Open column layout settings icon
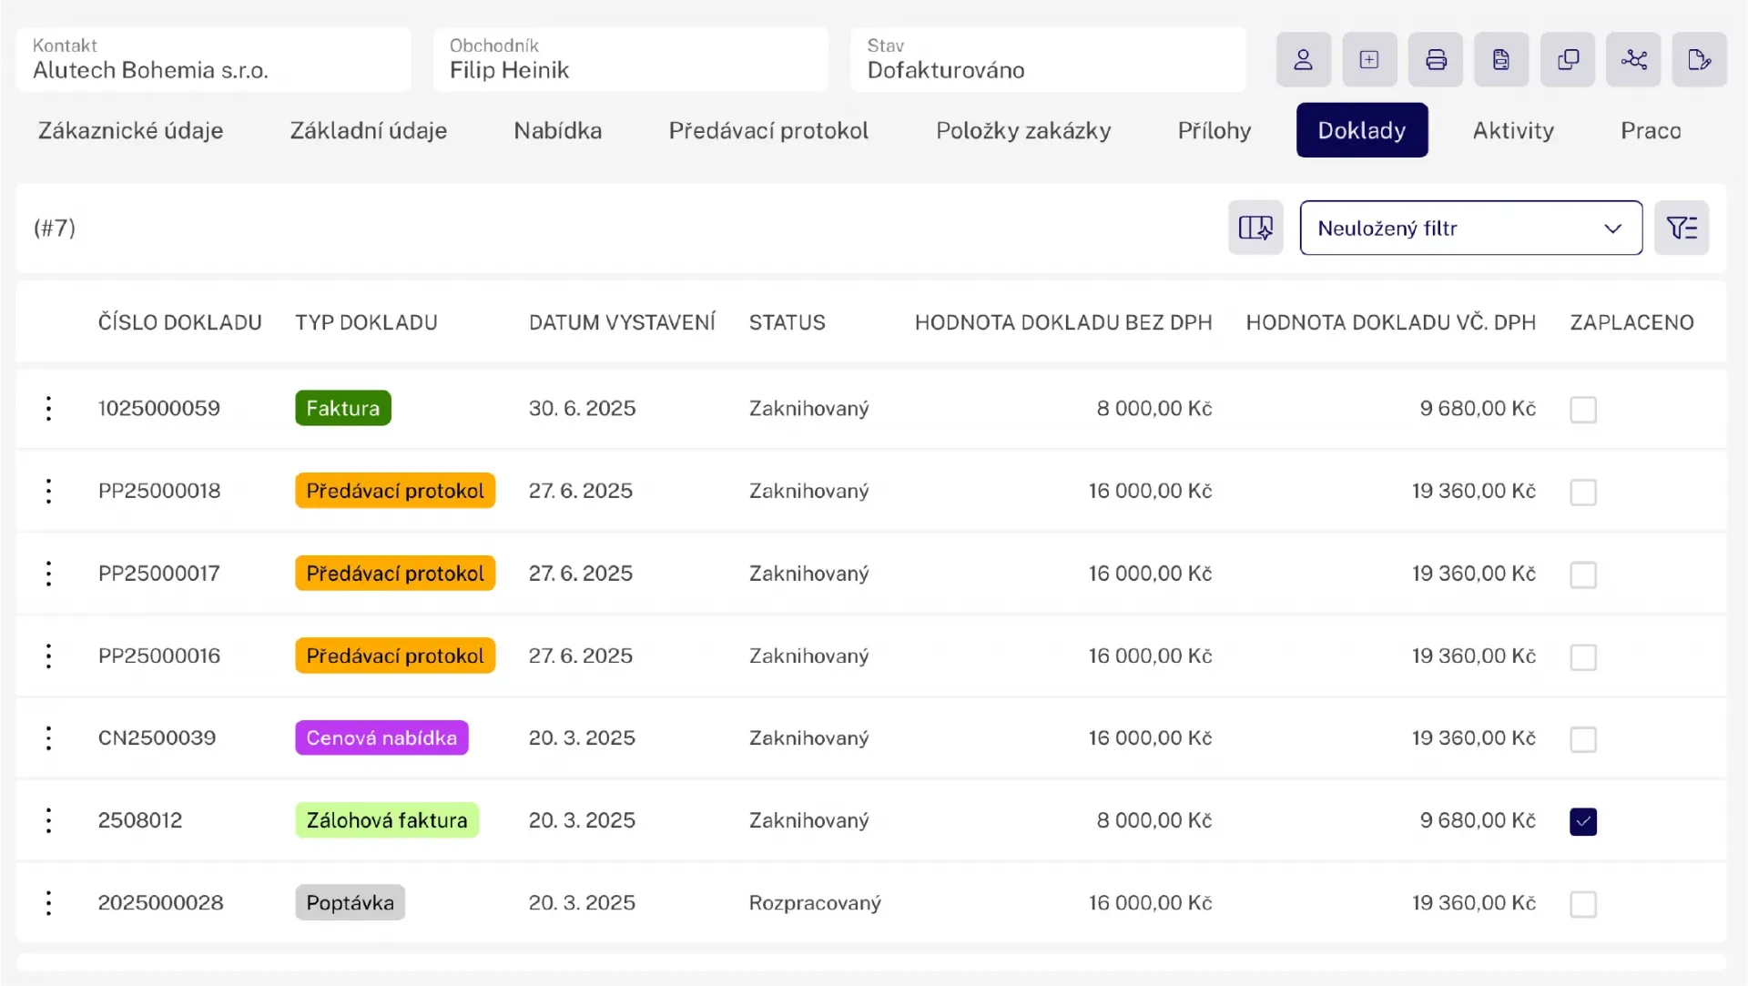The height and width of the screenshot is (986, 1748). click(x=1255, y=228)
